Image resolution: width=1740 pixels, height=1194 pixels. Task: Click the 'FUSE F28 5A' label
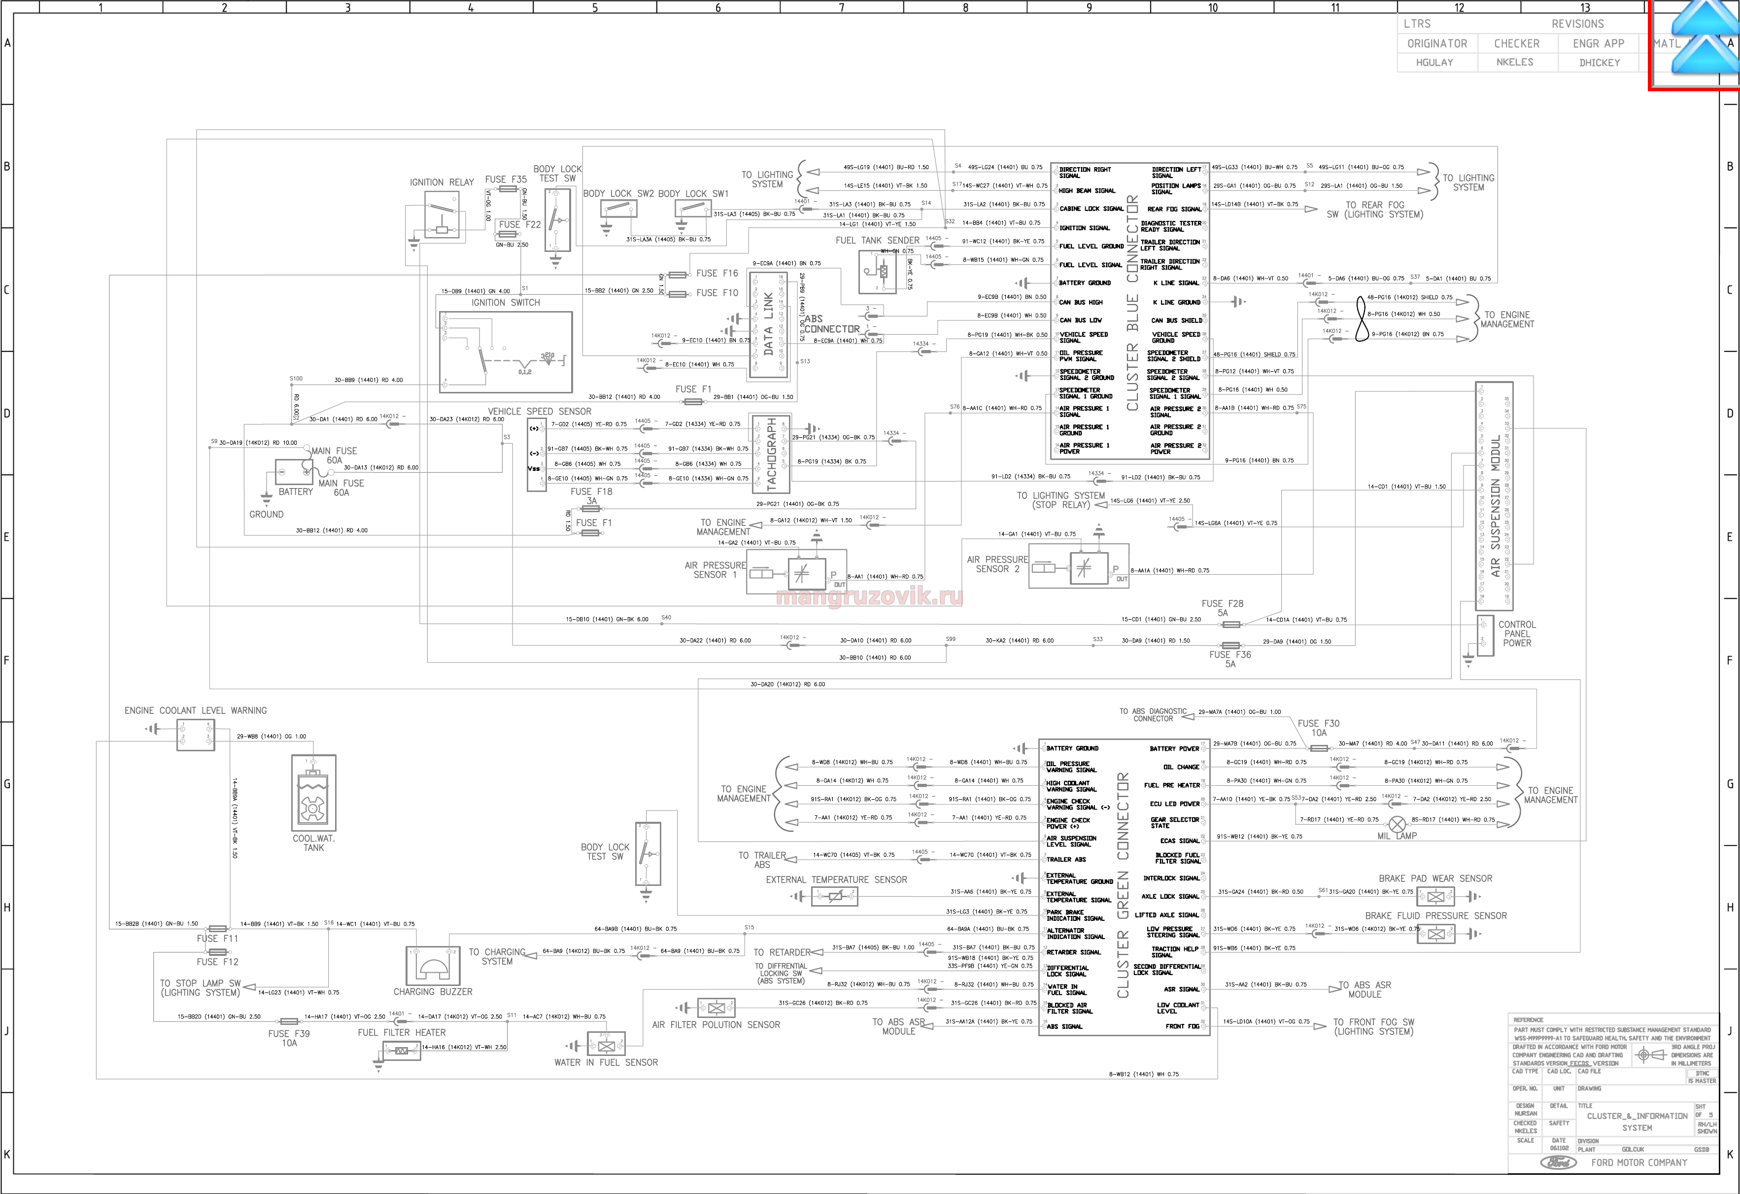tap(1223, 607)
